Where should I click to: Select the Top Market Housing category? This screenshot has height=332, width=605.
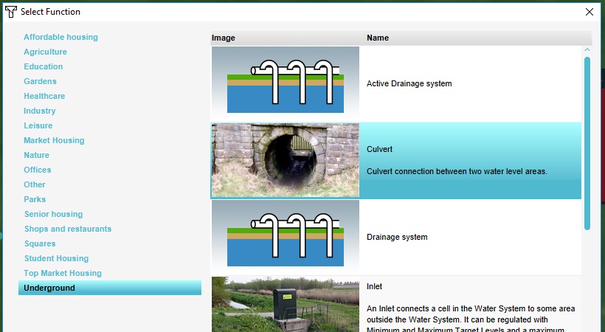63,273
